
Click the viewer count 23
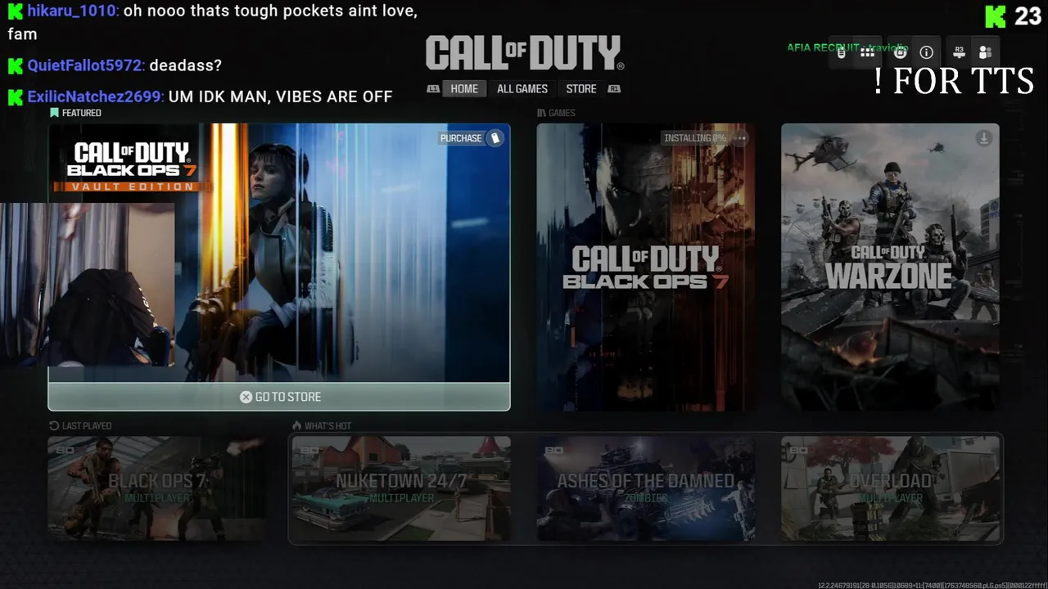[x=1028, y=16]
